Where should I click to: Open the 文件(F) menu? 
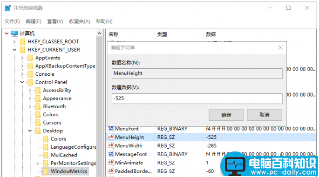[12, 21]
